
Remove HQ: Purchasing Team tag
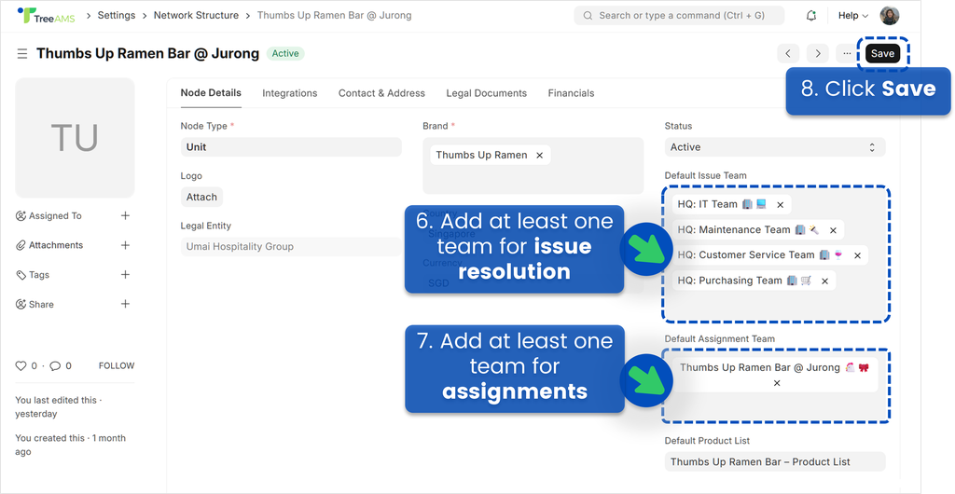tap(825, 281)
